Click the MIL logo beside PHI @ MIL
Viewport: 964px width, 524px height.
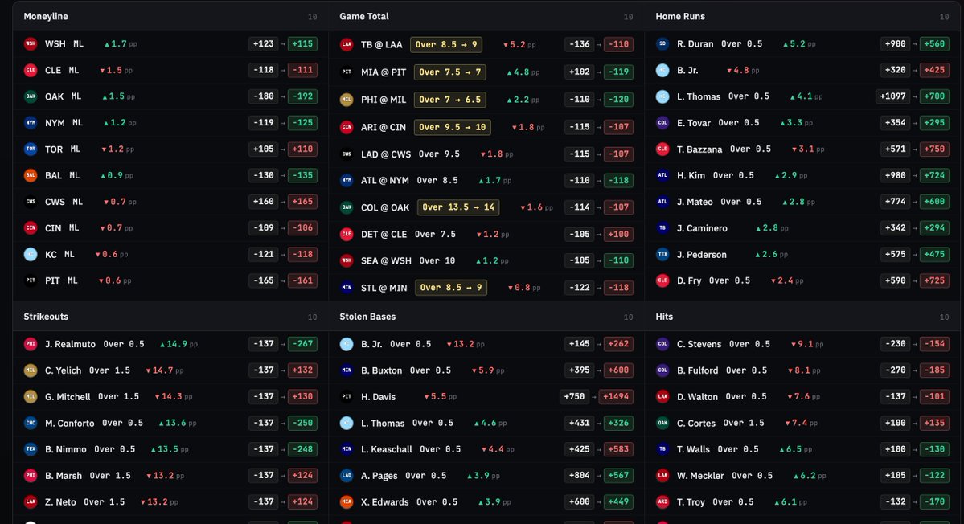click(x=347, y=100)
